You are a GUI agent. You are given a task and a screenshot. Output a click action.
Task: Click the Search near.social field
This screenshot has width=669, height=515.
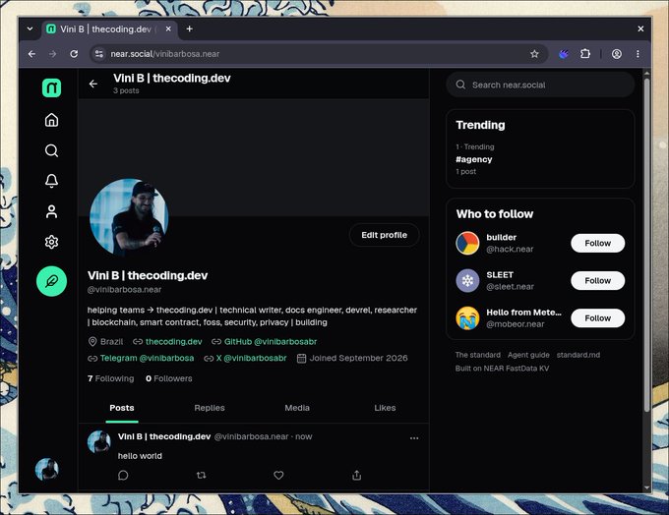point(540,85)
